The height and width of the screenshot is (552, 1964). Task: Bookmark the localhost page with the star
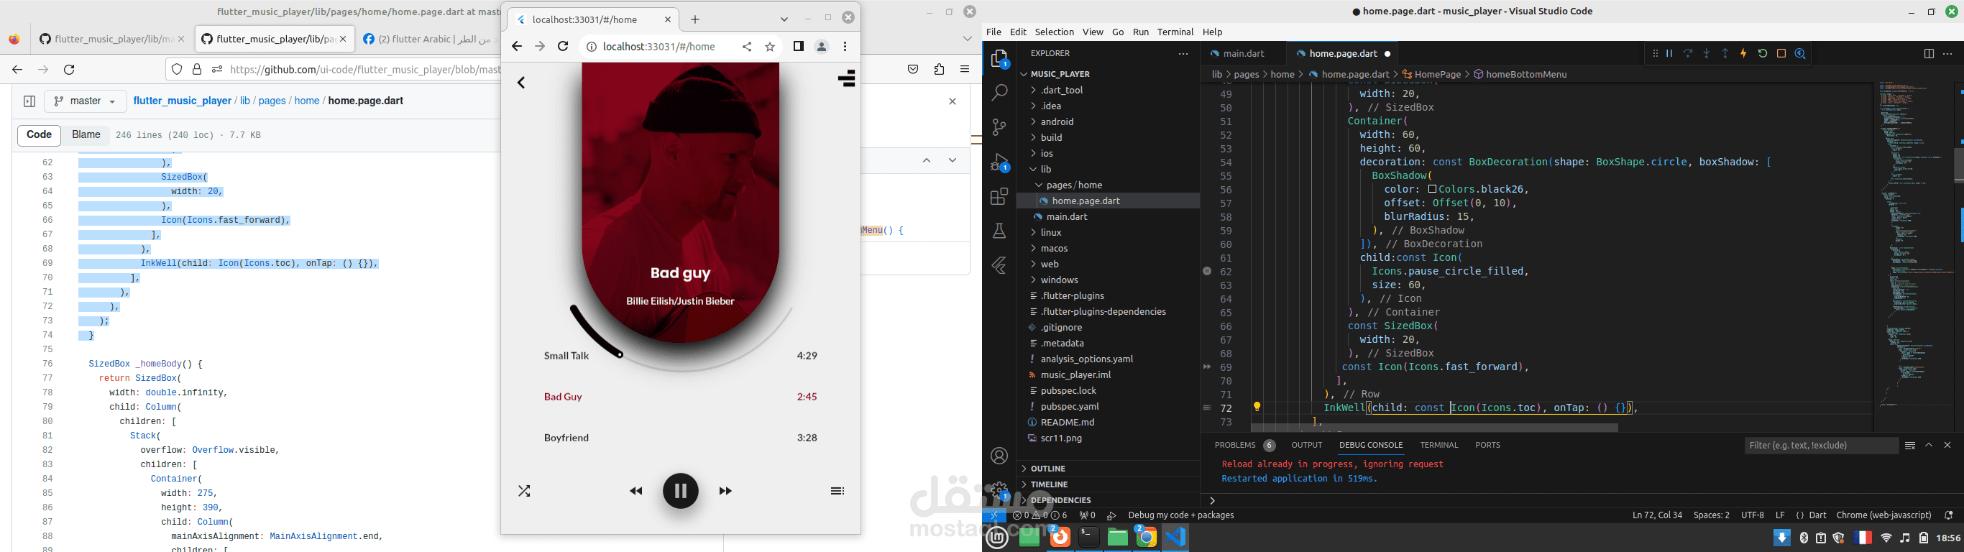770,47
